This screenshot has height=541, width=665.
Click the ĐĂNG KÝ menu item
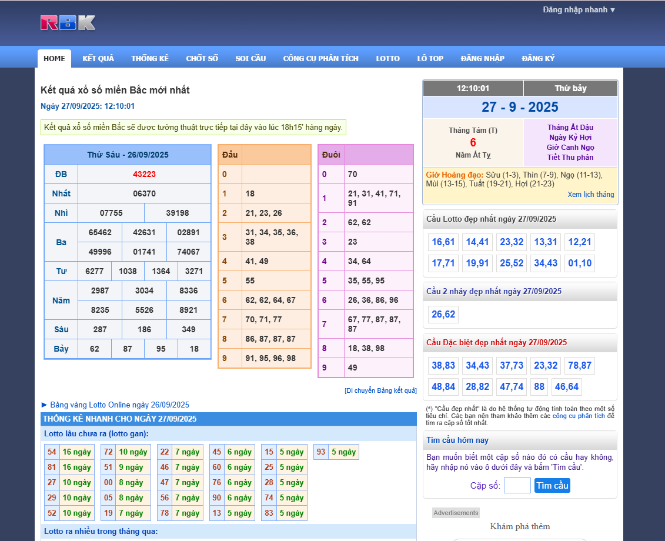[538, 58]
